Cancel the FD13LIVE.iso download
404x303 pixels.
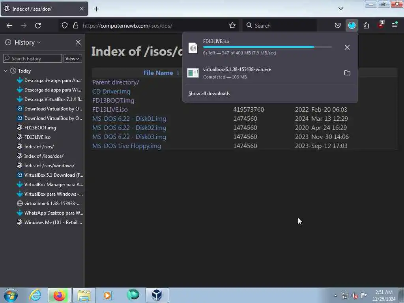tap(347, 47)
